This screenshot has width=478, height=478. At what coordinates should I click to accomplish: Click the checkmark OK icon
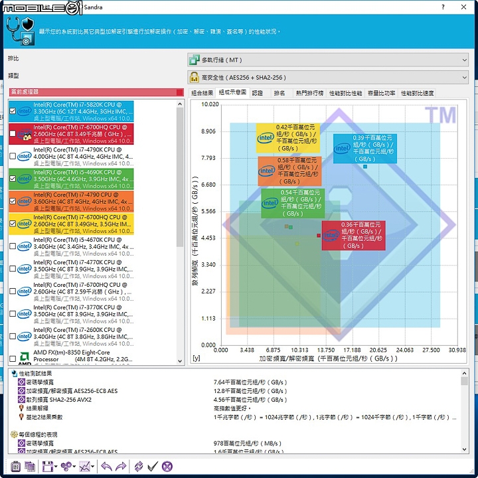click(153, 467)
